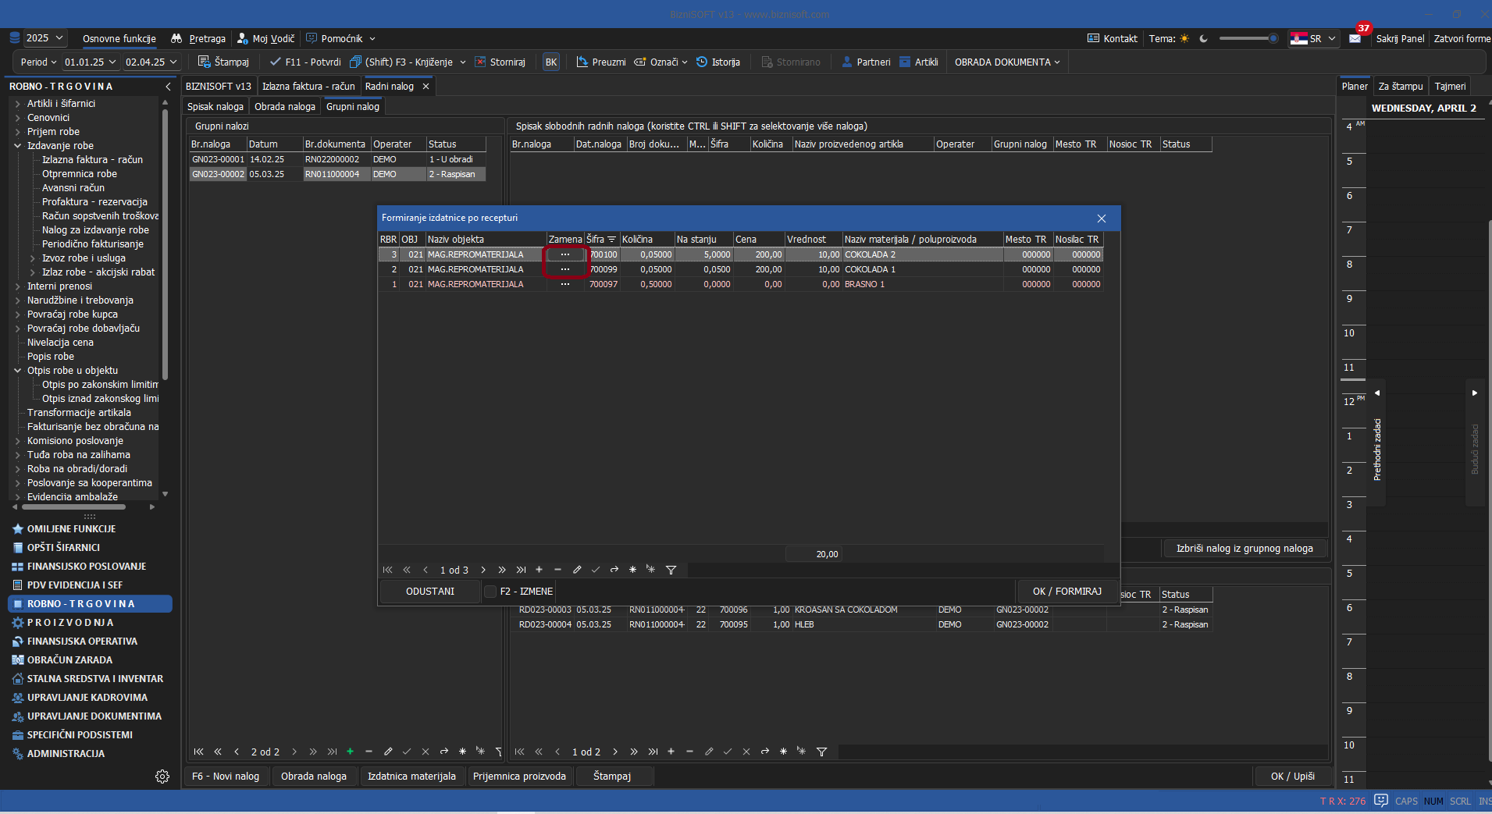
Task: Click the filter icon in recipe dialog navigator
Action: [671, 570]
